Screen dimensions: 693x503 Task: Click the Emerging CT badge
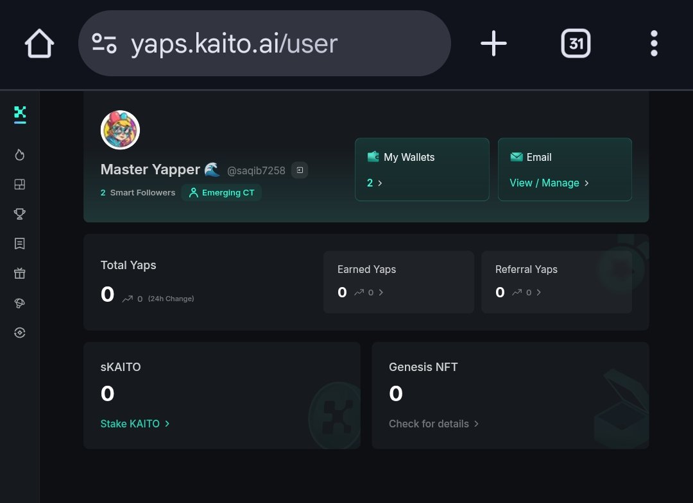[x=221, y=193]
